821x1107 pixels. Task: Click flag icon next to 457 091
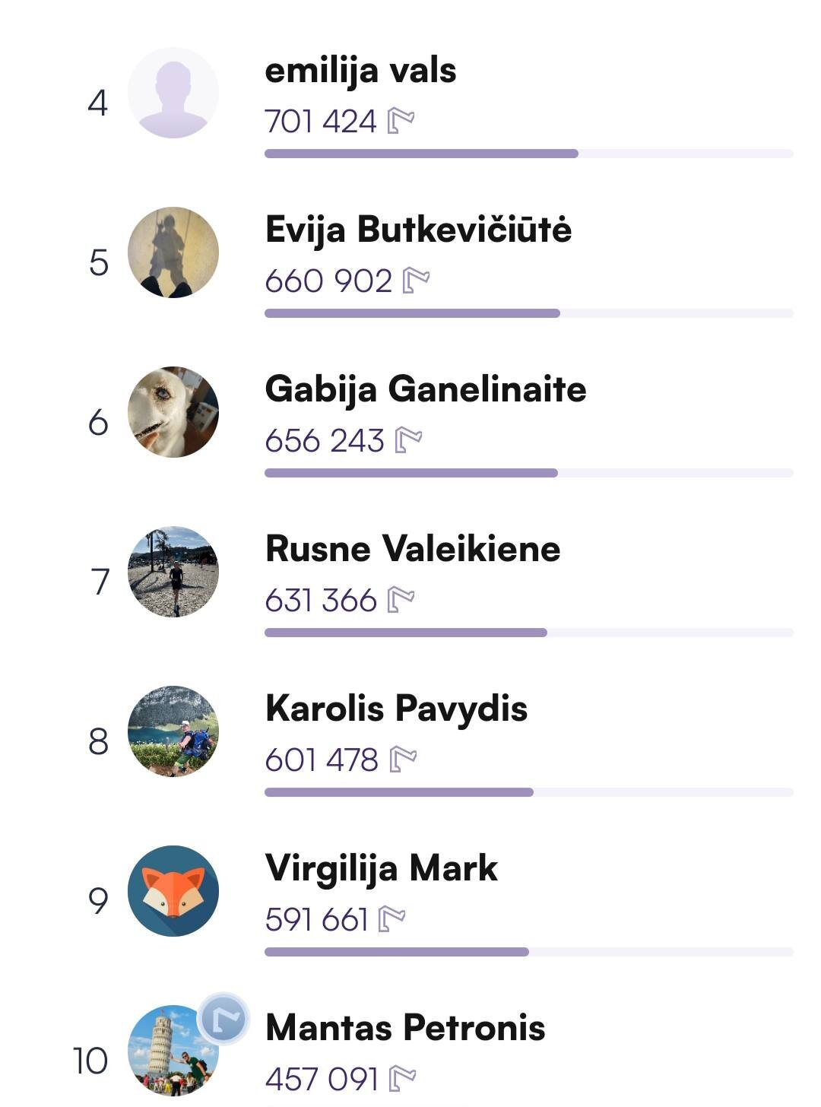[x=403, y=1078]
